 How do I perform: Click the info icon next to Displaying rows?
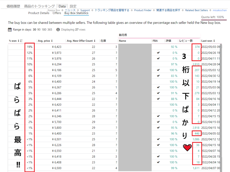click(58, 29)
